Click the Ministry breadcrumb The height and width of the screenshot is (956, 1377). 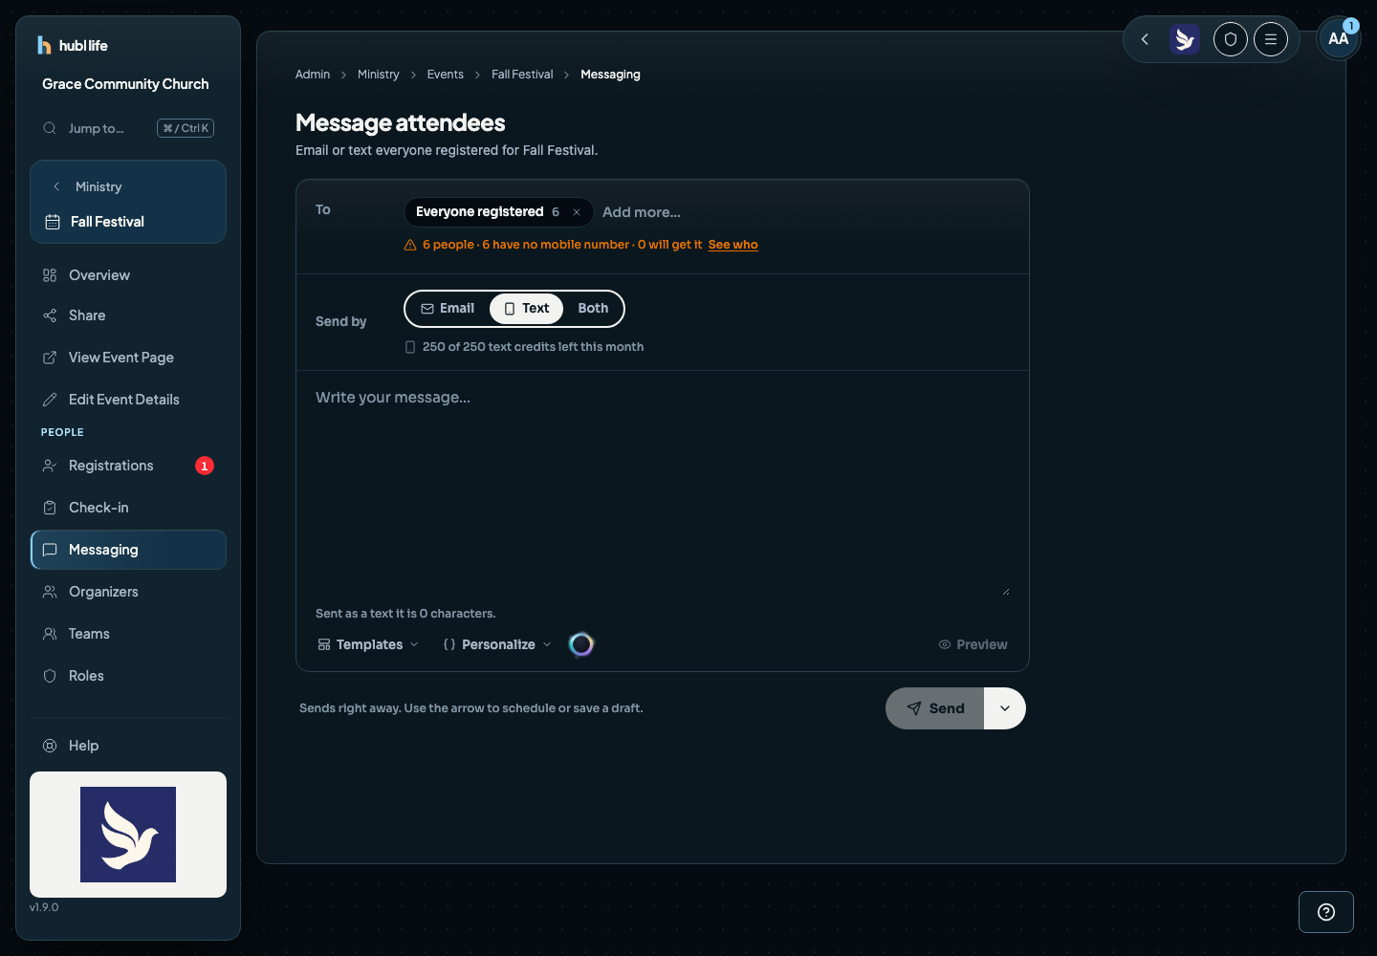click(x=379, y=75)
